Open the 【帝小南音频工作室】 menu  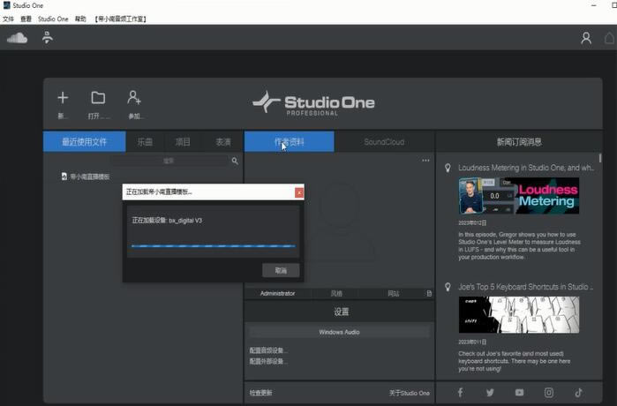[120, 19]
